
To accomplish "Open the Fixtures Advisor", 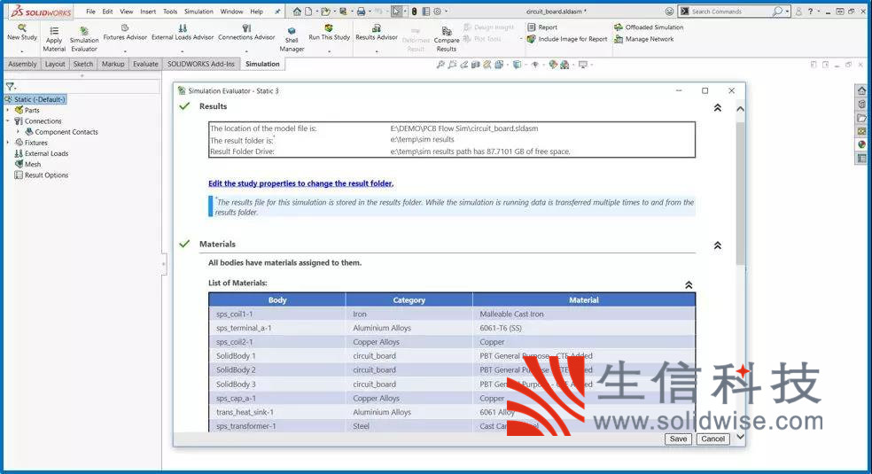I will (125, 33).
